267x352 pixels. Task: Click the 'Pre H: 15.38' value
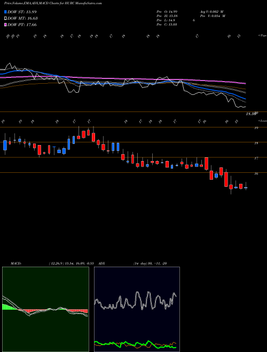[x=167, y=16]
